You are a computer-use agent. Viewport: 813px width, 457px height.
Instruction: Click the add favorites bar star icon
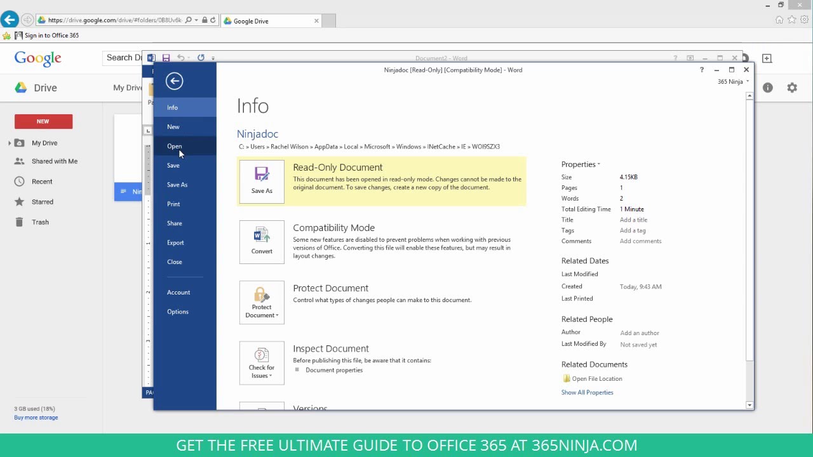click(x=6, y=36)
